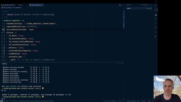181x102 pixels.
Task: Click the Prettier status bar item
Action: coord(143,101)
